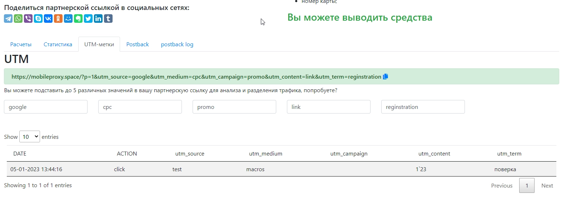Select the '1`23' content cell
The width and height of the screenshot is (561, 200).
point(421,169)
